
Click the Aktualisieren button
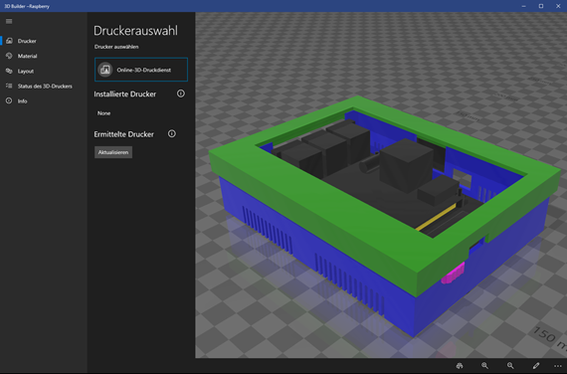[x=113, y=152]
